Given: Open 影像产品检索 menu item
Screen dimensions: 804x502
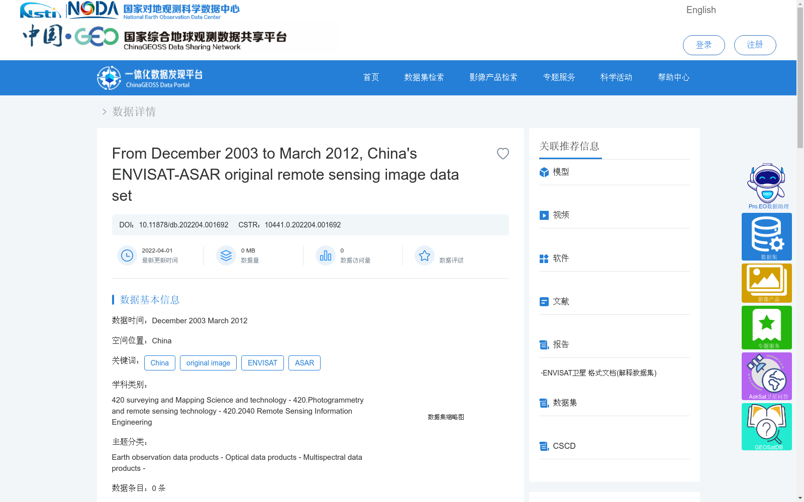Looking at the screenshot, I should (493, 77).
